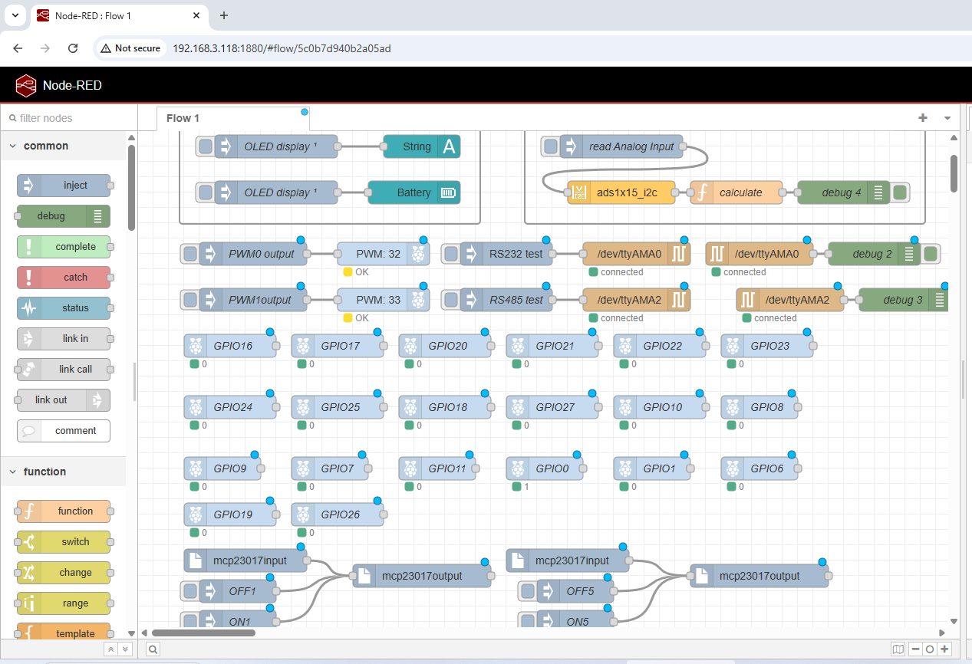Open the flow tabs list dropdown

(x=947, y=118)
